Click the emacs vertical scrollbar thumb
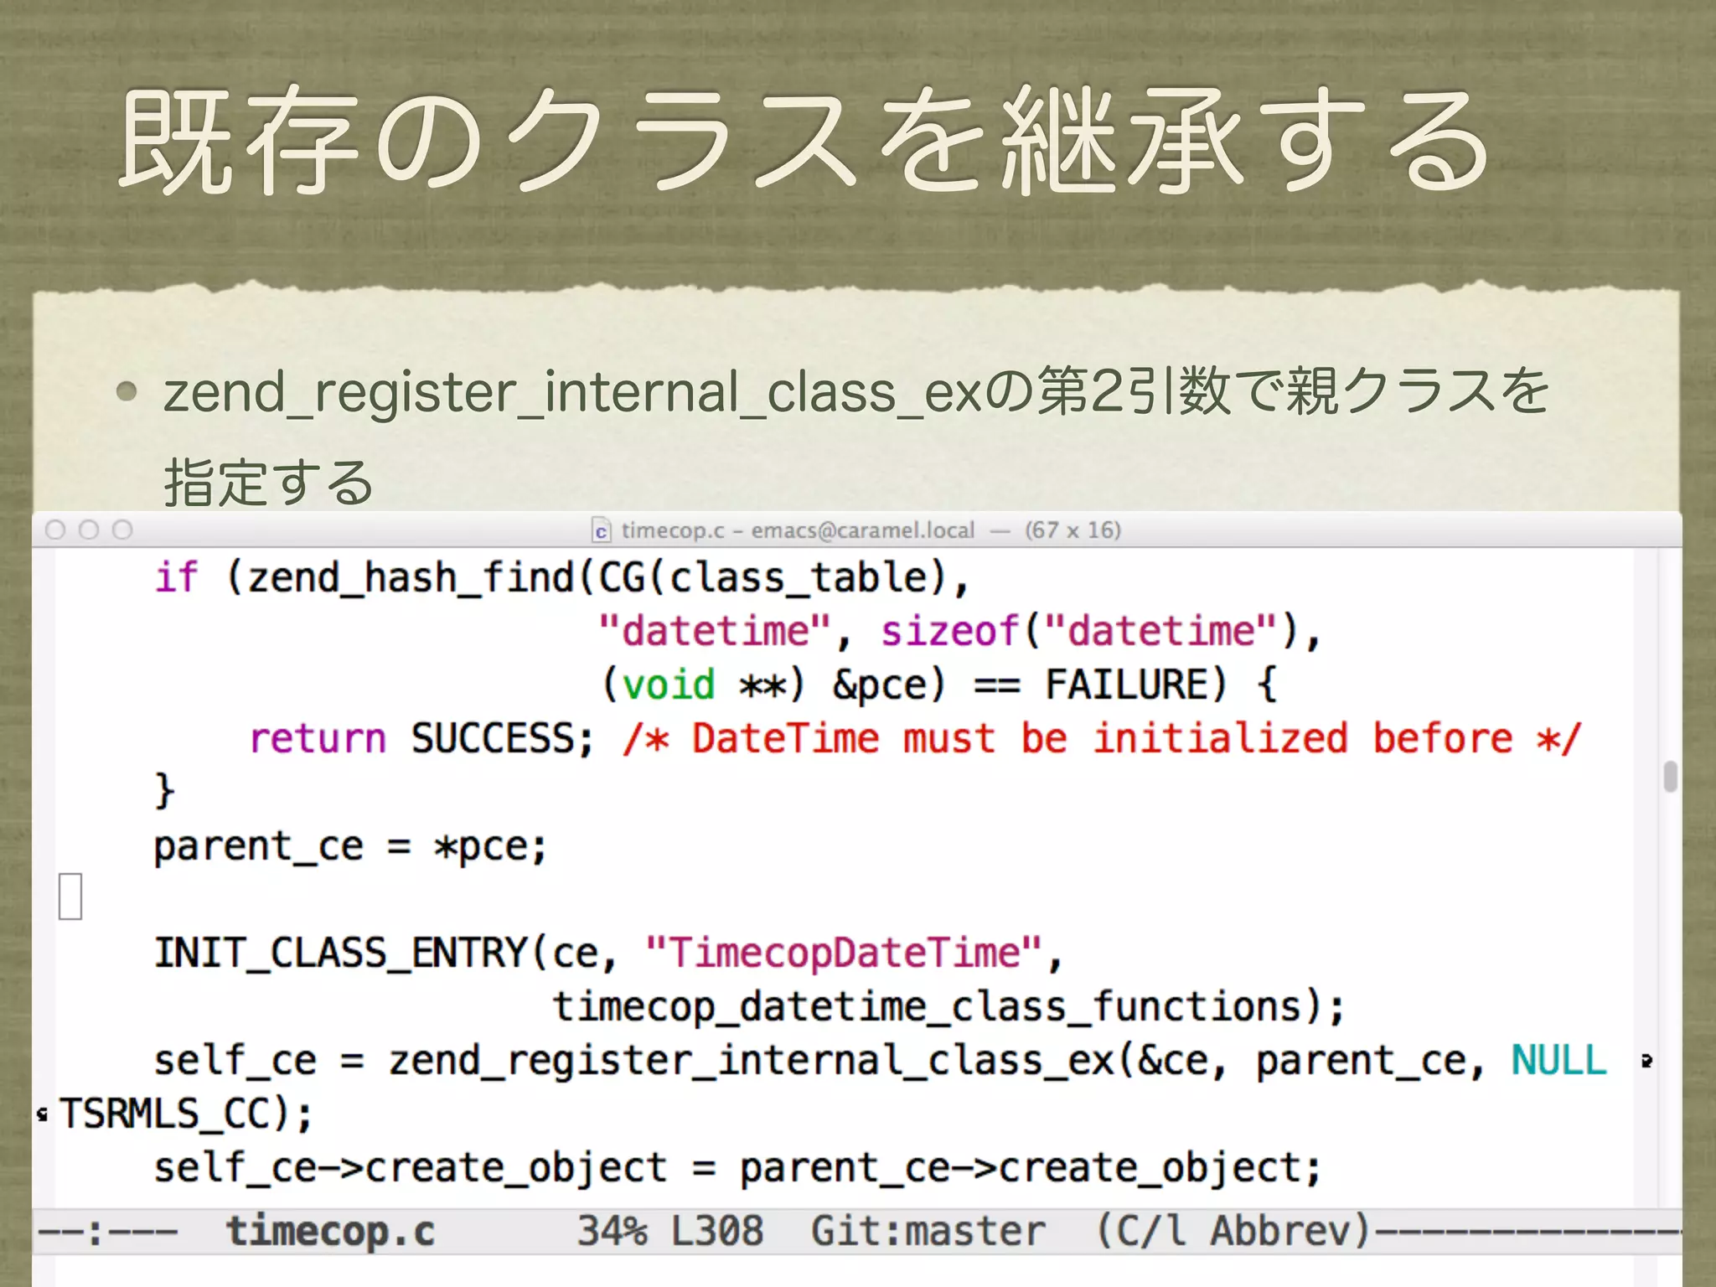The image size is (1716, 1287). (1670, 776)
